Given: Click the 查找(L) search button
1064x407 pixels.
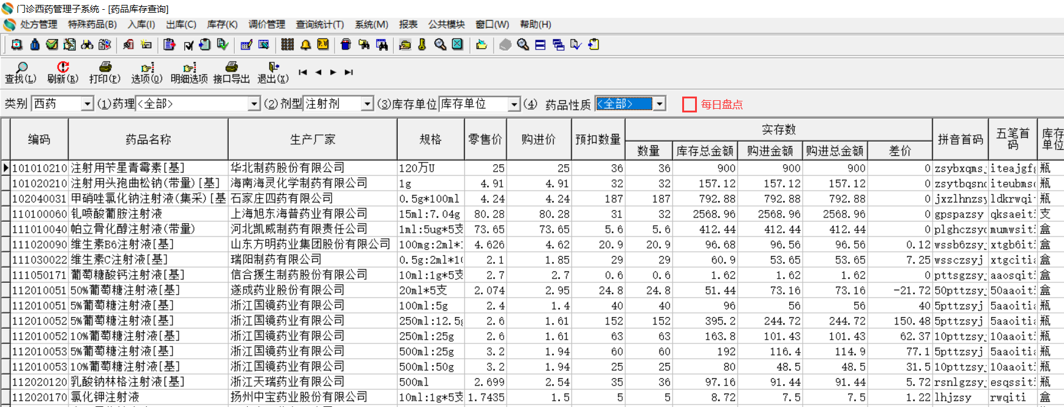Looking at the screenshot, I should (x=21, y=73).
